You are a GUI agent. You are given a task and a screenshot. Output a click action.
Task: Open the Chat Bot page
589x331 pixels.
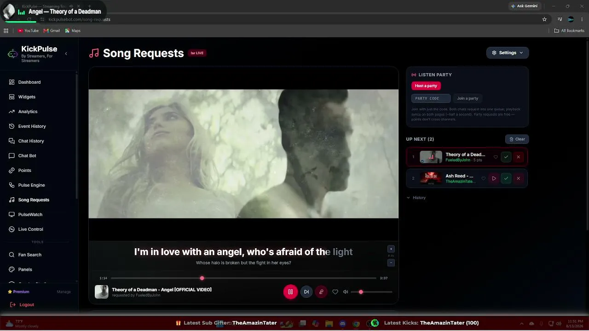coord(27,156)
